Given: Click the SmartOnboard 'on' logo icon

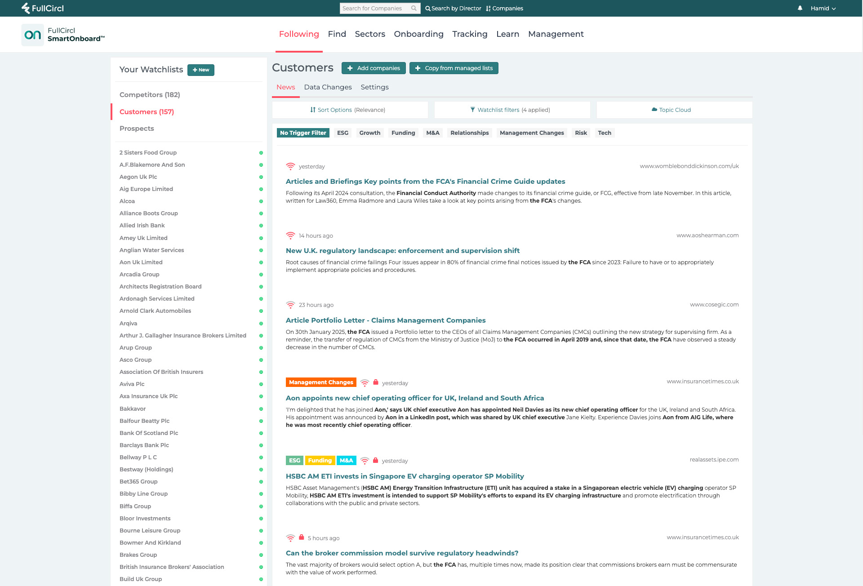Looking at the screenshot, I should pos(32,35).
